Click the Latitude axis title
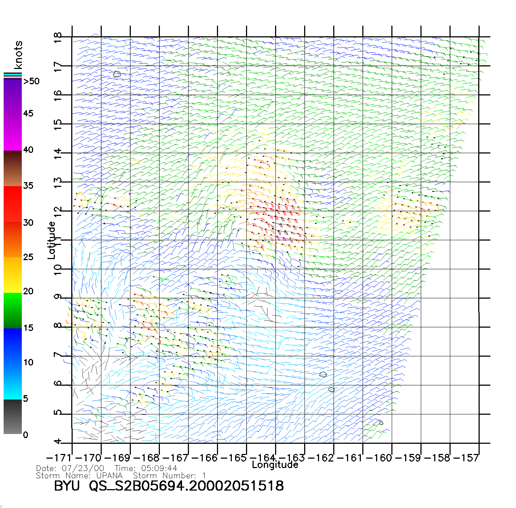The width and height of the screenshot is (516, 508). click(x=52, y=240)
